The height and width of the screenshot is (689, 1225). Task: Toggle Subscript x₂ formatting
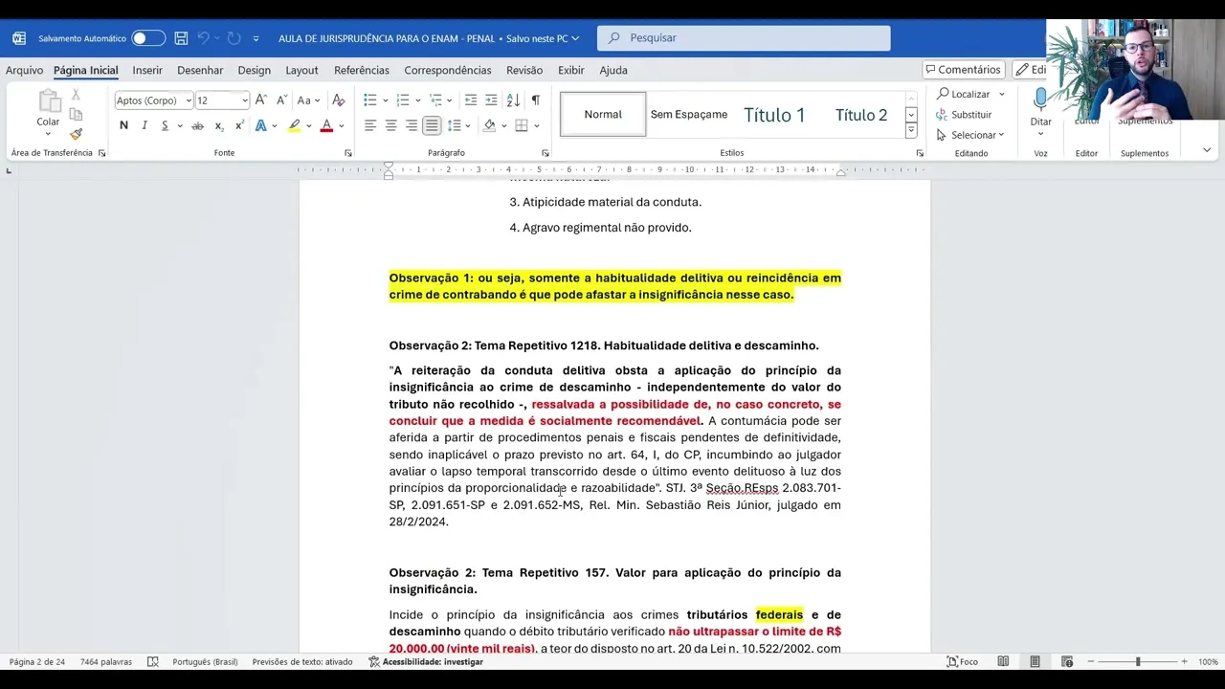click(x=219, y=125)
